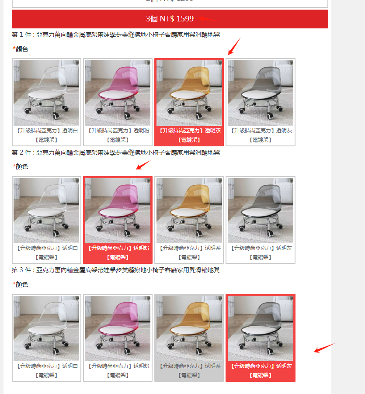
Task: Pick 透明白 color for item 2
Action: [46, 220]
